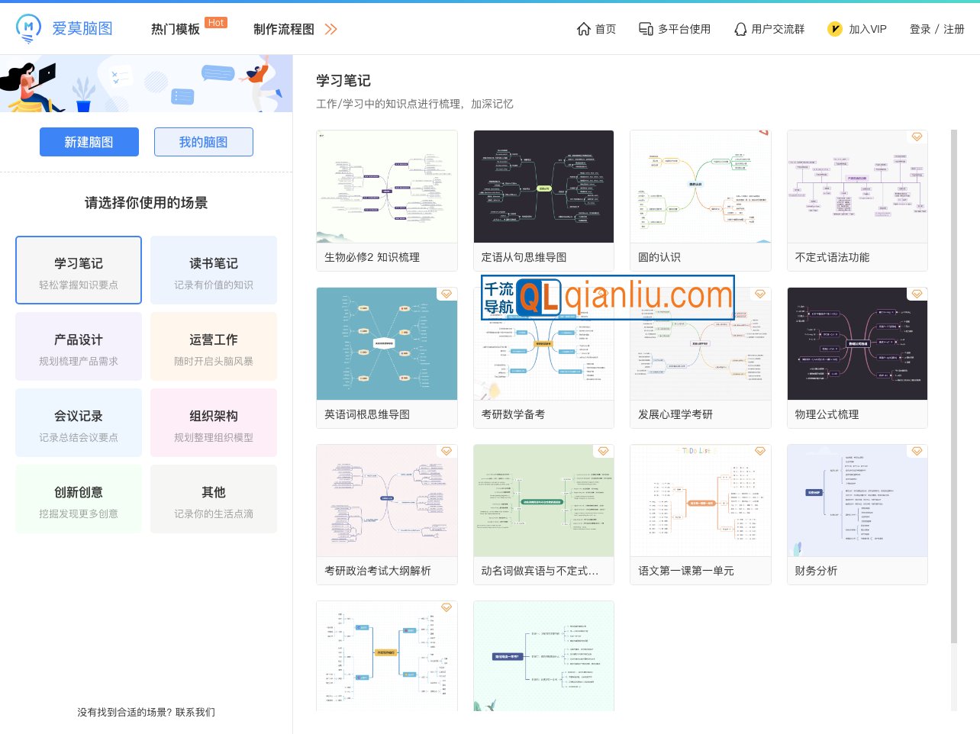Open the 热门模板 menu item
Image resolution: width=980 pixels, height=734 pixels.
(176, 29)
